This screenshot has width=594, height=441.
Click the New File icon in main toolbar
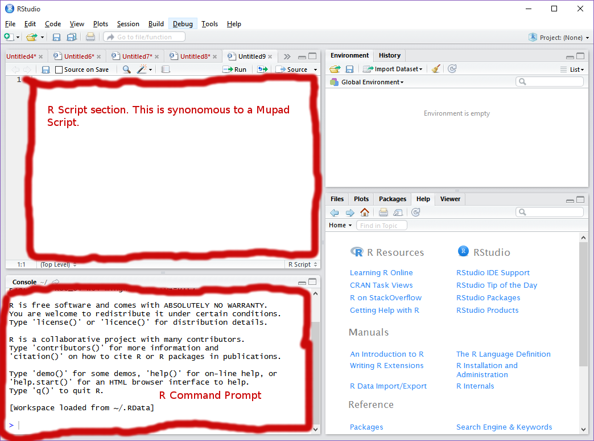[8, 37]
